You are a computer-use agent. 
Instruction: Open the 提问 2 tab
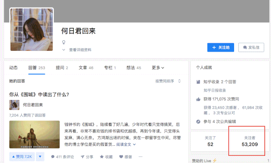62,68
